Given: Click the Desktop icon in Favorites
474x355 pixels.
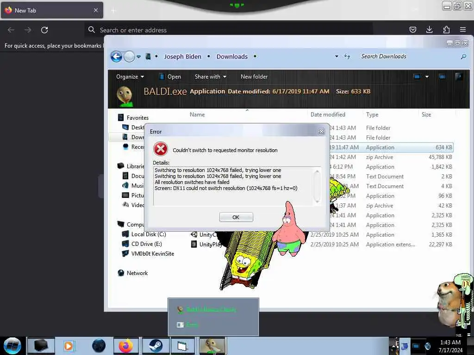Looking at the screenshot, I should [125, 128].
